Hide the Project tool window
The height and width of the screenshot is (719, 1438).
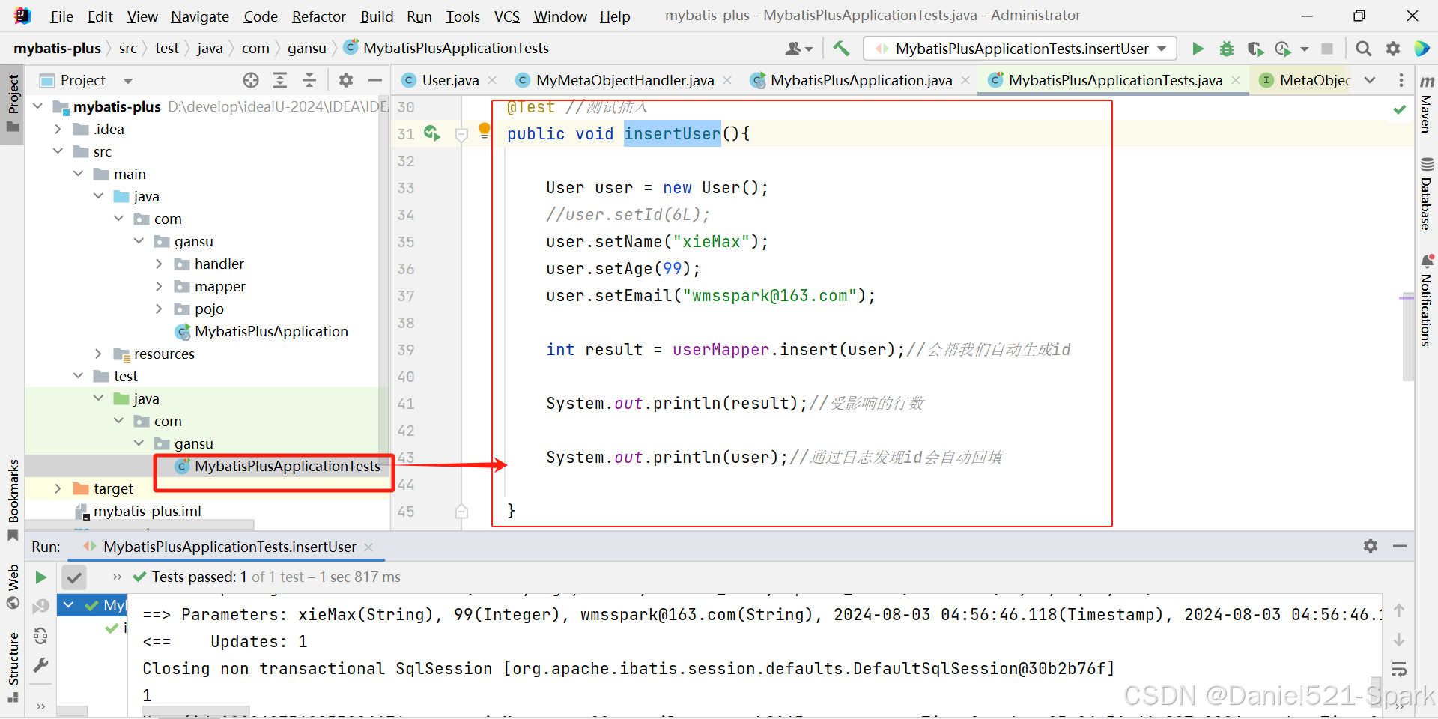point(375,80)
